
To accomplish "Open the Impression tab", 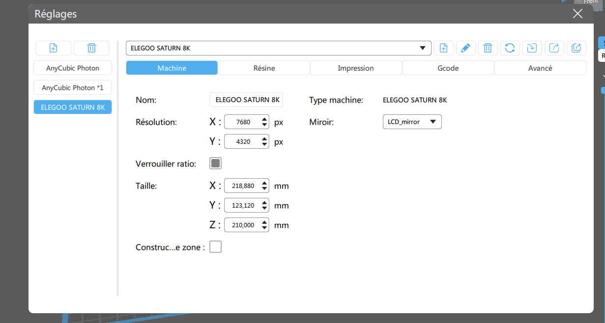I will click(356, 68).
